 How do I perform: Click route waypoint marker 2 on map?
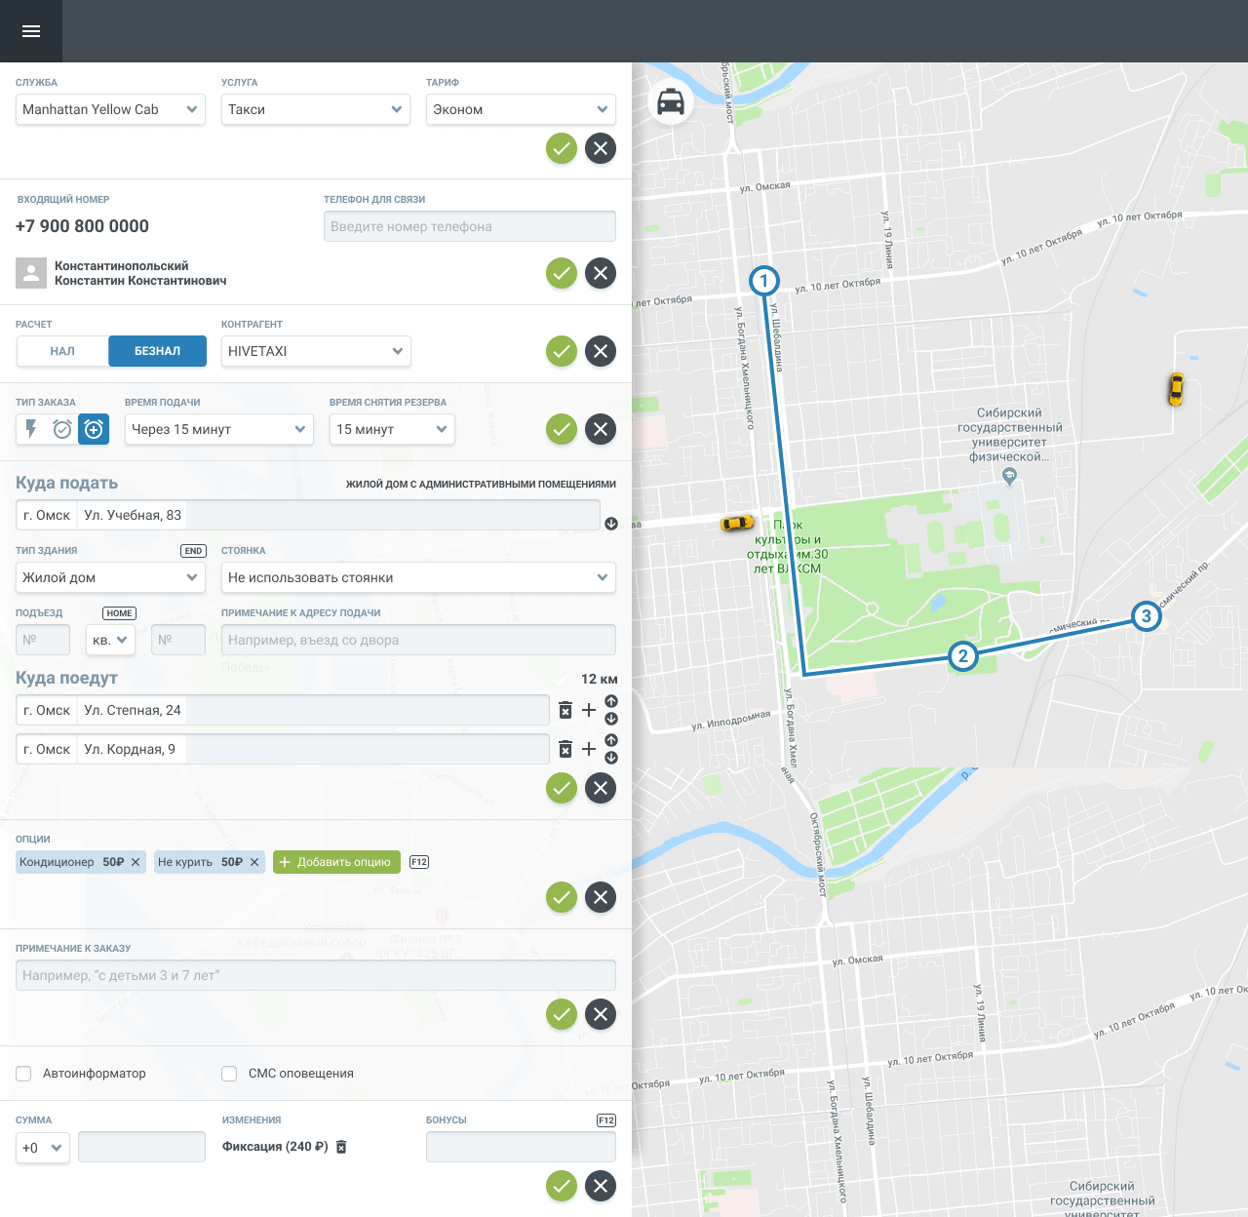[x=963, y=655]
